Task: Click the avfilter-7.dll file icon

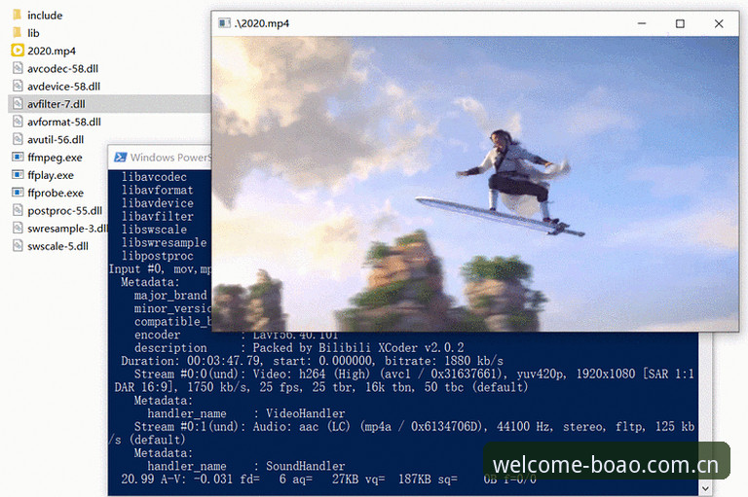Action: coord(18,104)
